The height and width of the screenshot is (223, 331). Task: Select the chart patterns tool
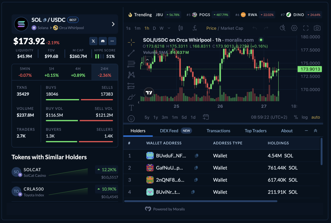tap(131, 75)
